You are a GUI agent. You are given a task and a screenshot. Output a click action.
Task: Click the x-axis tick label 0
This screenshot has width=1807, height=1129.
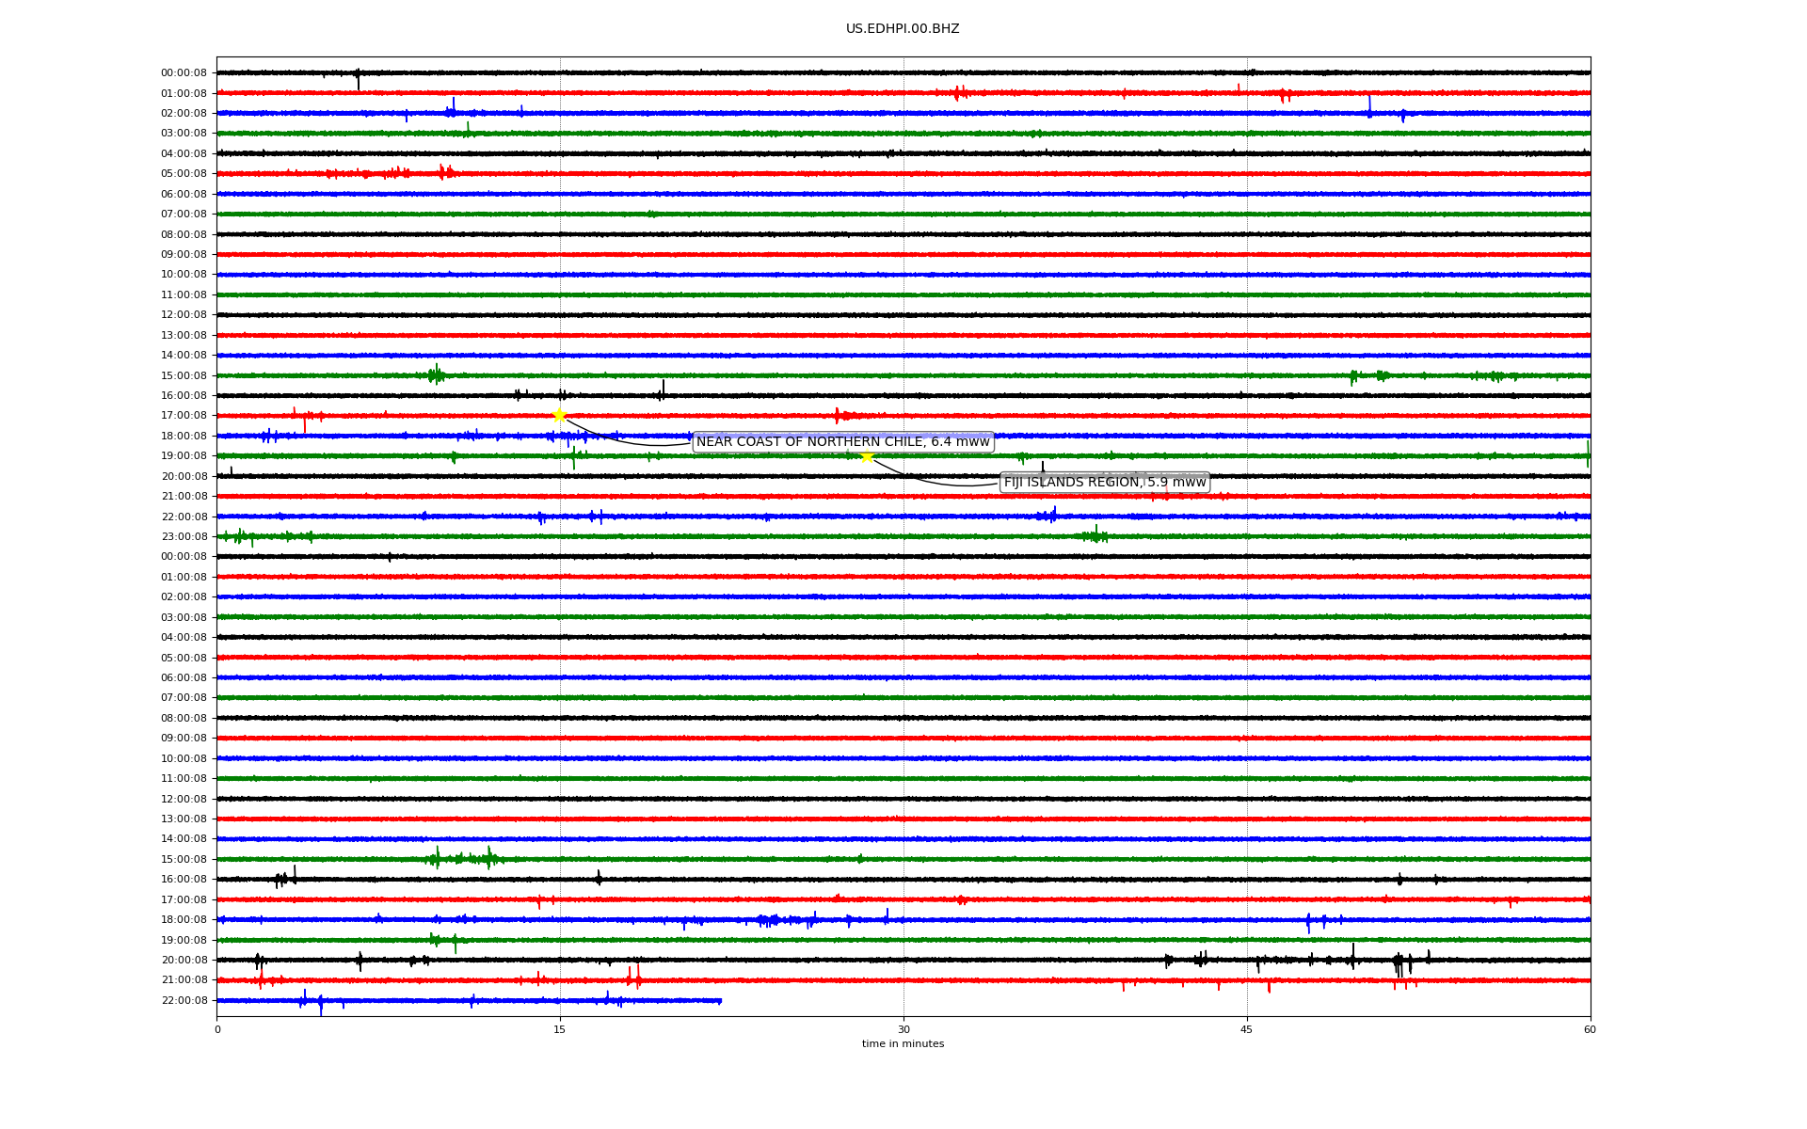coord(217,1029)
